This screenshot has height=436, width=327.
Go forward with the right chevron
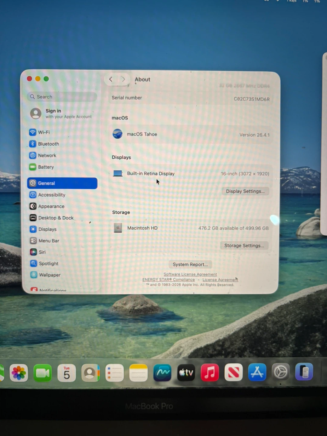click(123, 79)
